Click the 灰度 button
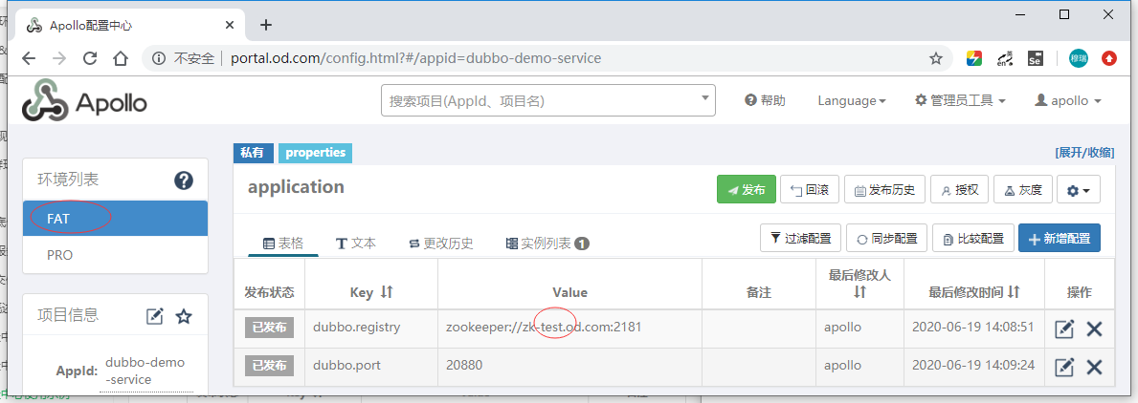This screenshot has height=403, width=1138. click(x=1022, y=189)
